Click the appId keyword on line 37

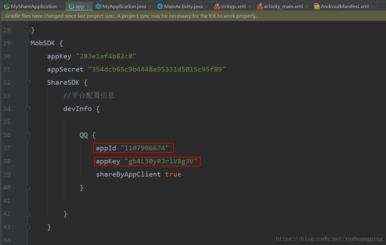pos(106,148)
